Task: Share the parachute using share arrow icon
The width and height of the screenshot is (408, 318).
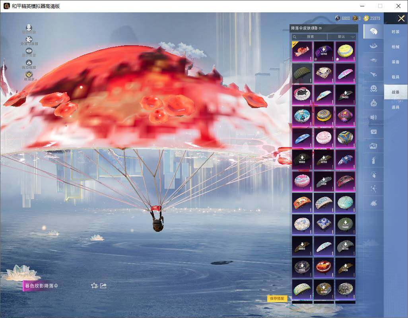Action: (103, 286)
